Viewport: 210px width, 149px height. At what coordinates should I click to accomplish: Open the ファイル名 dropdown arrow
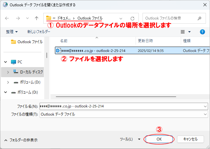point(205,106)
